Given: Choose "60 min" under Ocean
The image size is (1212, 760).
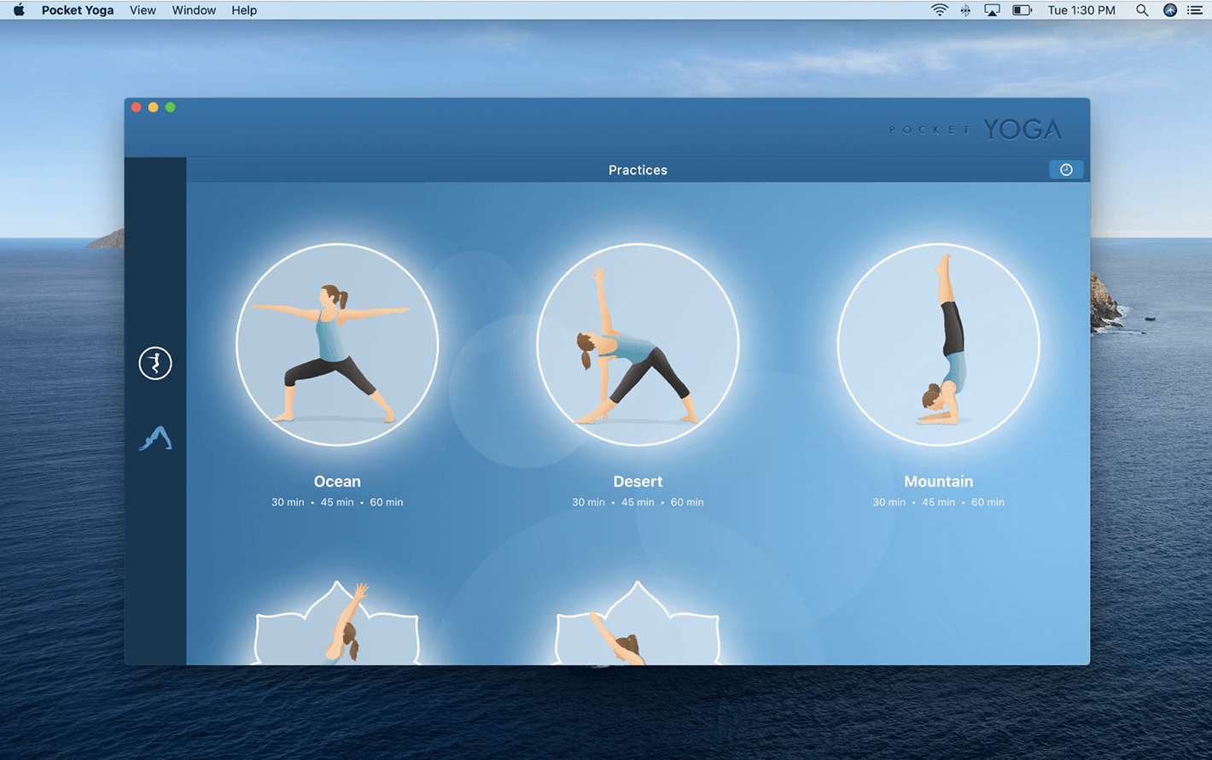Looking at the screenshot, I should tap(387, 502).
